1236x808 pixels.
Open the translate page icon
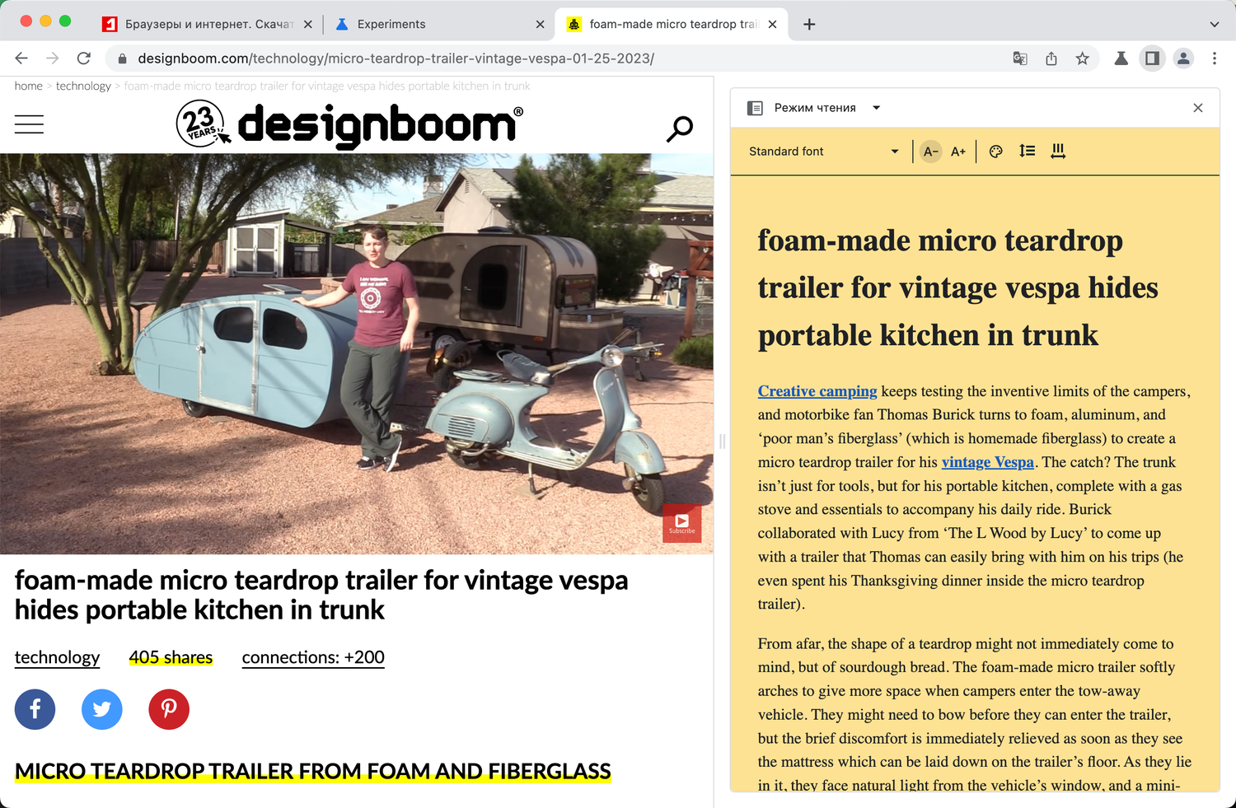[x=1020, y=58]
